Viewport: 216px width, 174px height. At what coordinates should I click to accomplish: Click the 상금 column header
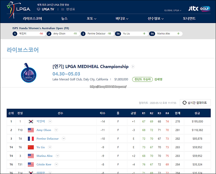tap(197, 113)
